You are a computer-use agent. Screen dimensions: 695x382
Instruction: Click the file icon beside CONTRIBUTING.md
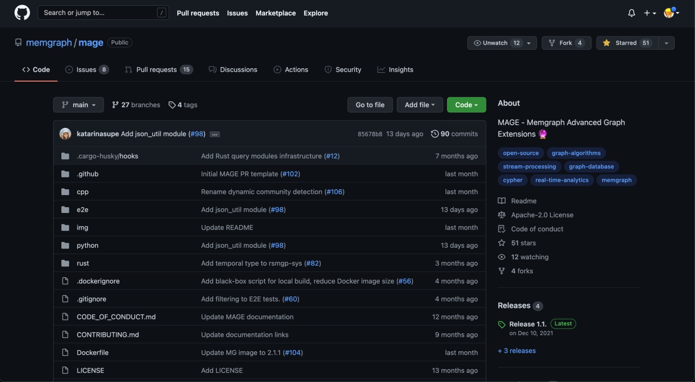[x=65, y=335]
